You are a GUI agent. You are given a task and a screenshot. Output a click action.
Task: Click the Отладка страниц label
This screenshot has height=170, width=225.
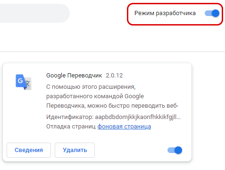[x=71, y=127]
